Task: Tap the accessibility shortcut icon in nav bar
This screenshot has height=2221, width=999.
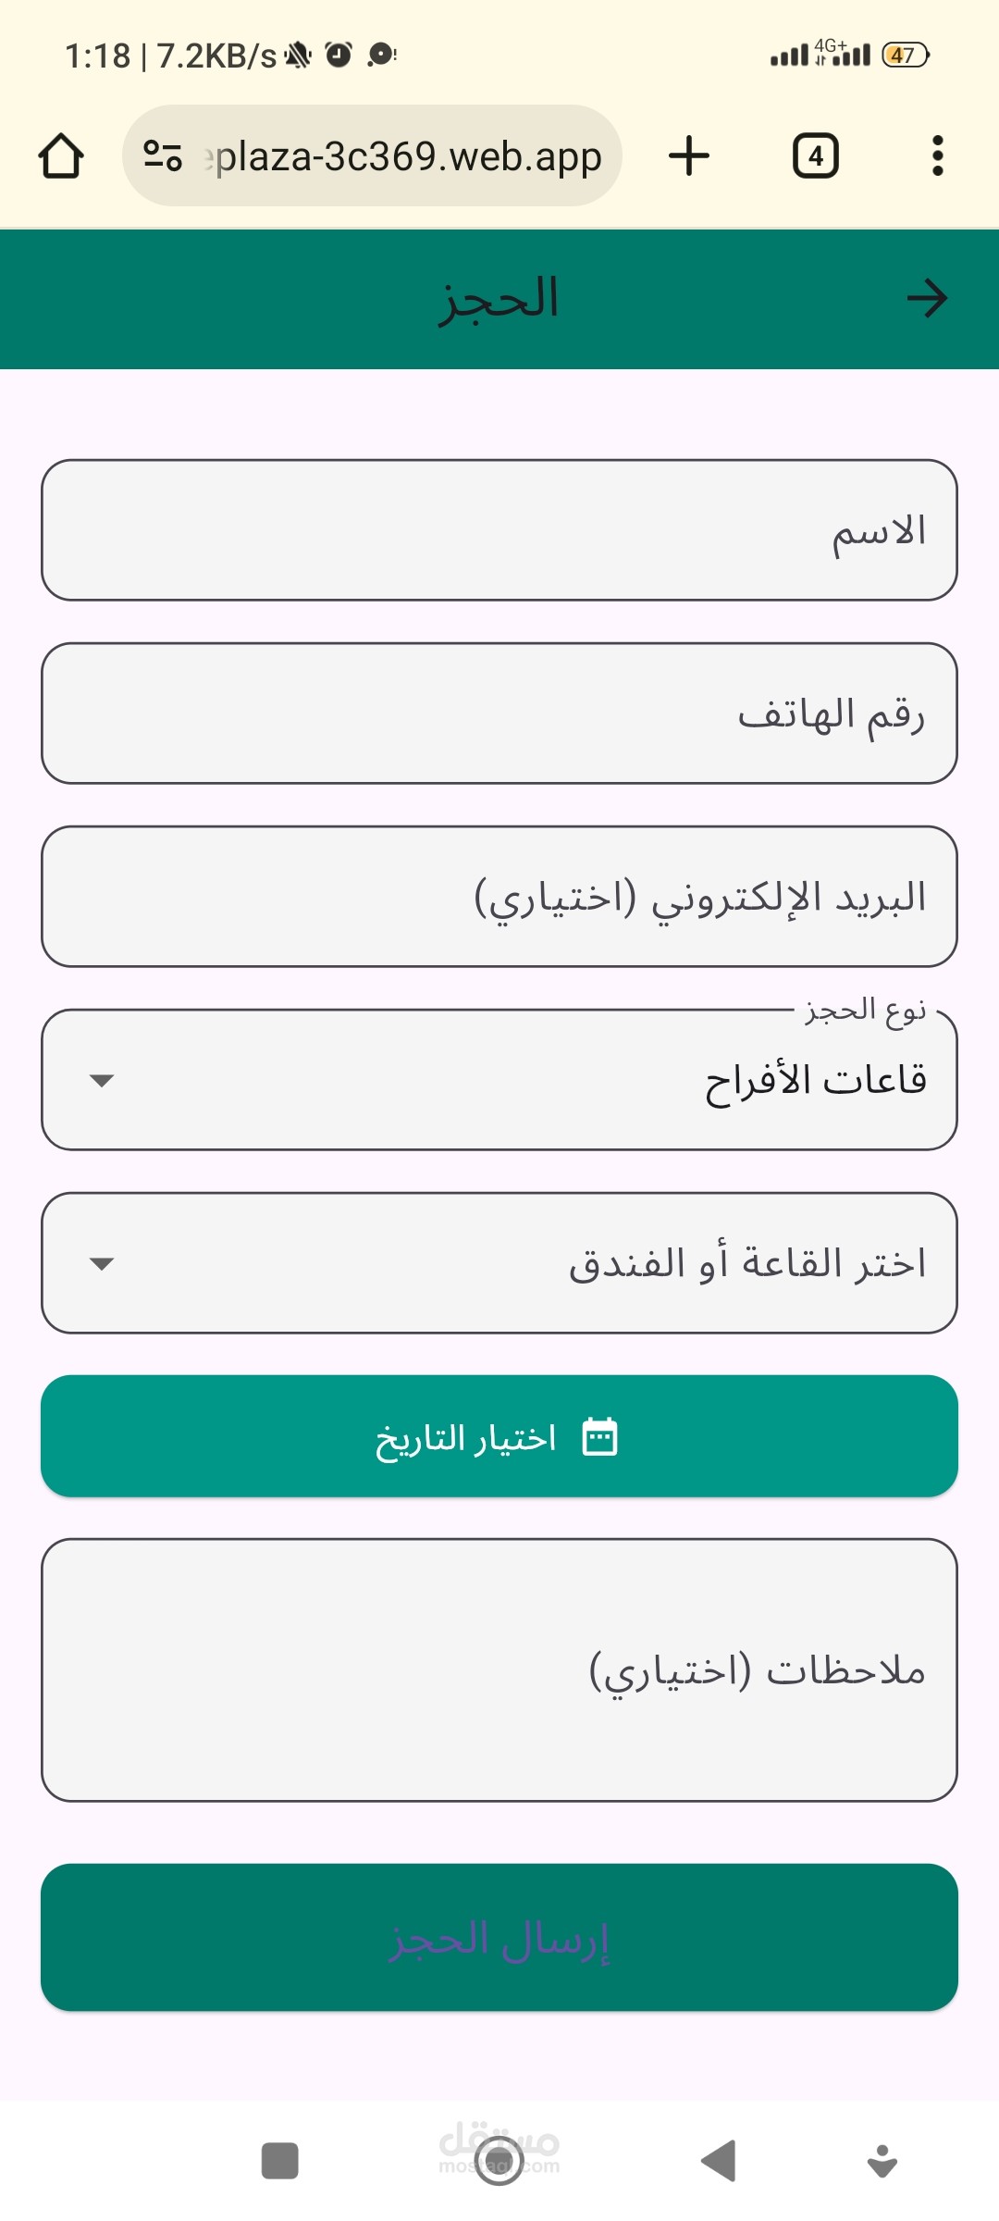Action: pos(882,2161)
